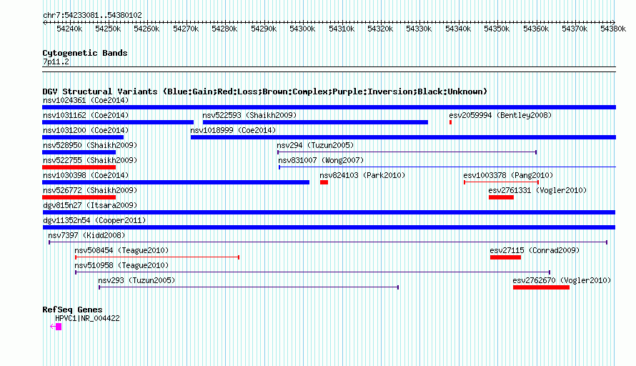Click nsv294 (Tuzun2005) label

tap(315, 145)
